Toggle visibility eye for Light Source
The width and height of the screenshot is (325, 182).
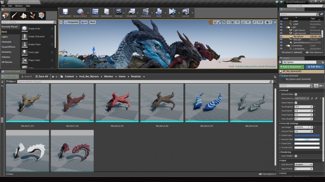[x=281, y=30]
